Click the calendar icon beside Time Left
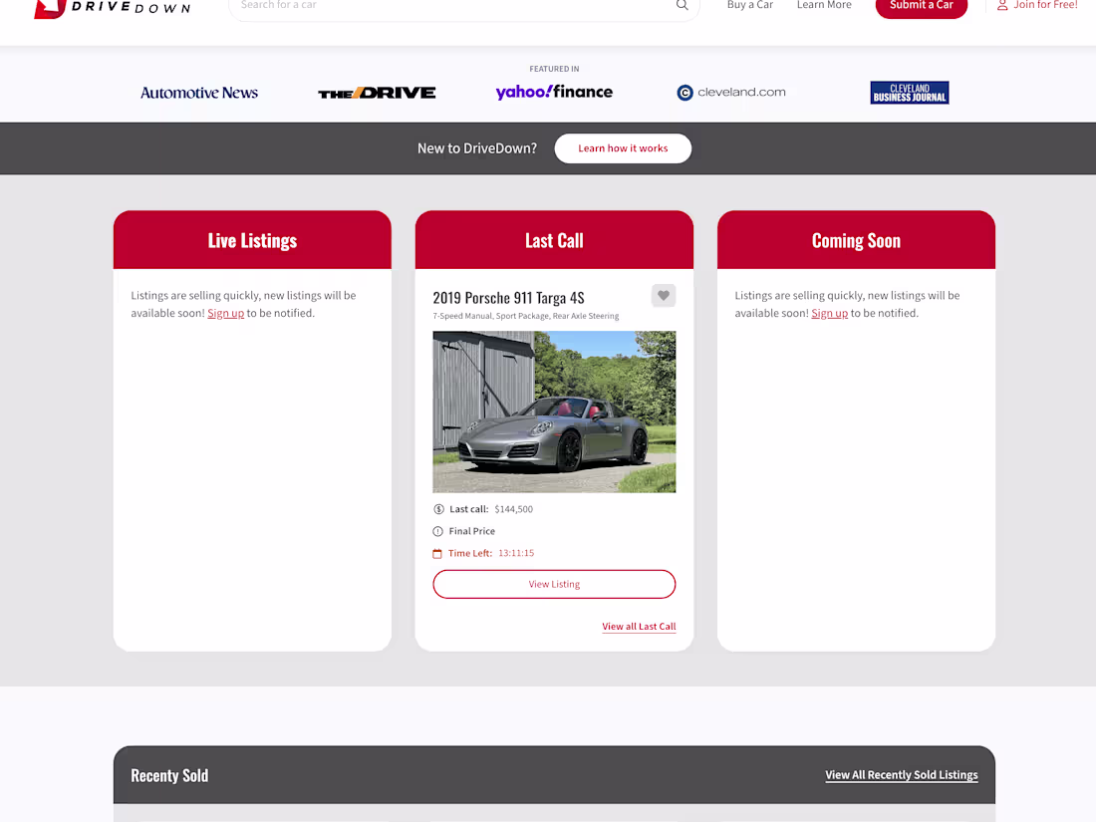The image size is (1096, 822). pyautogui.click(x=437, y=553)
